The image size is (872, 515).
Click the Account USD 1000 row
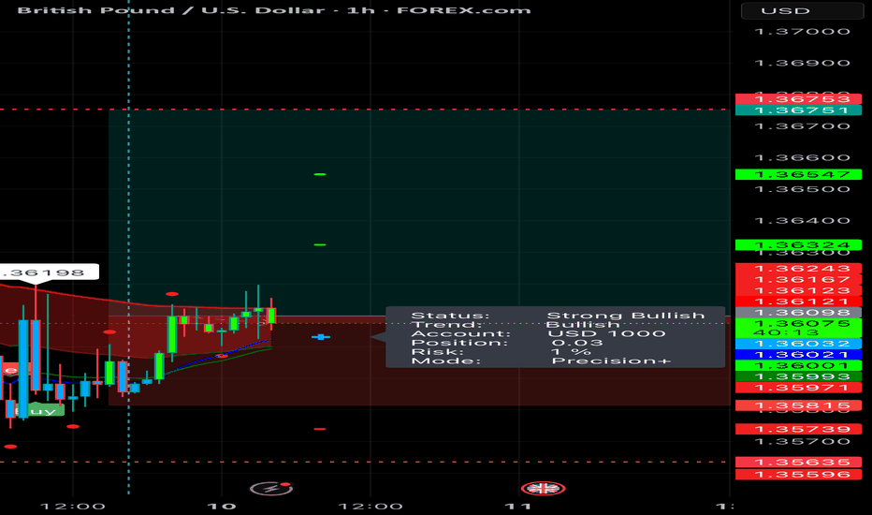click(x=538, y=334)
